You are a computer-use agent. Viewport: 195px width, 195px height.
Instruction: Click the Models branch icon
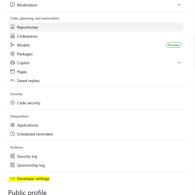pyautogui.click(x=12, y=45)
